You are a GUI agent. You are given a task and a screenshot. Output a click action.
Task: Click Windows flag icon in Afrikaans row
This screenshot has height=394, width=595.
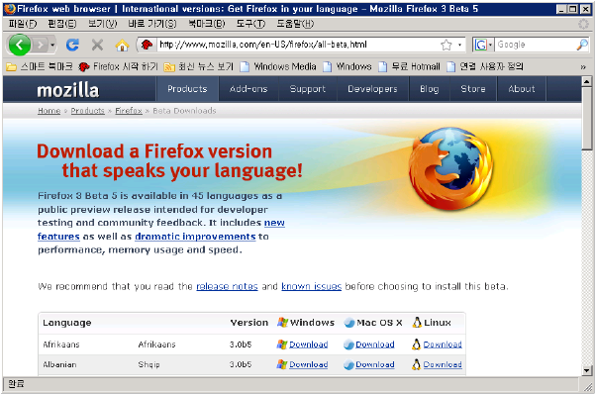click(282, 345)
